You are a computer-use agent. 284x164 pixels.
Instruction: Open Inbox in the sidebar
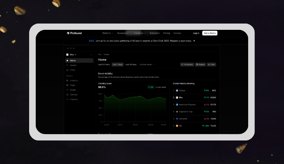click(x=72, y=70)
